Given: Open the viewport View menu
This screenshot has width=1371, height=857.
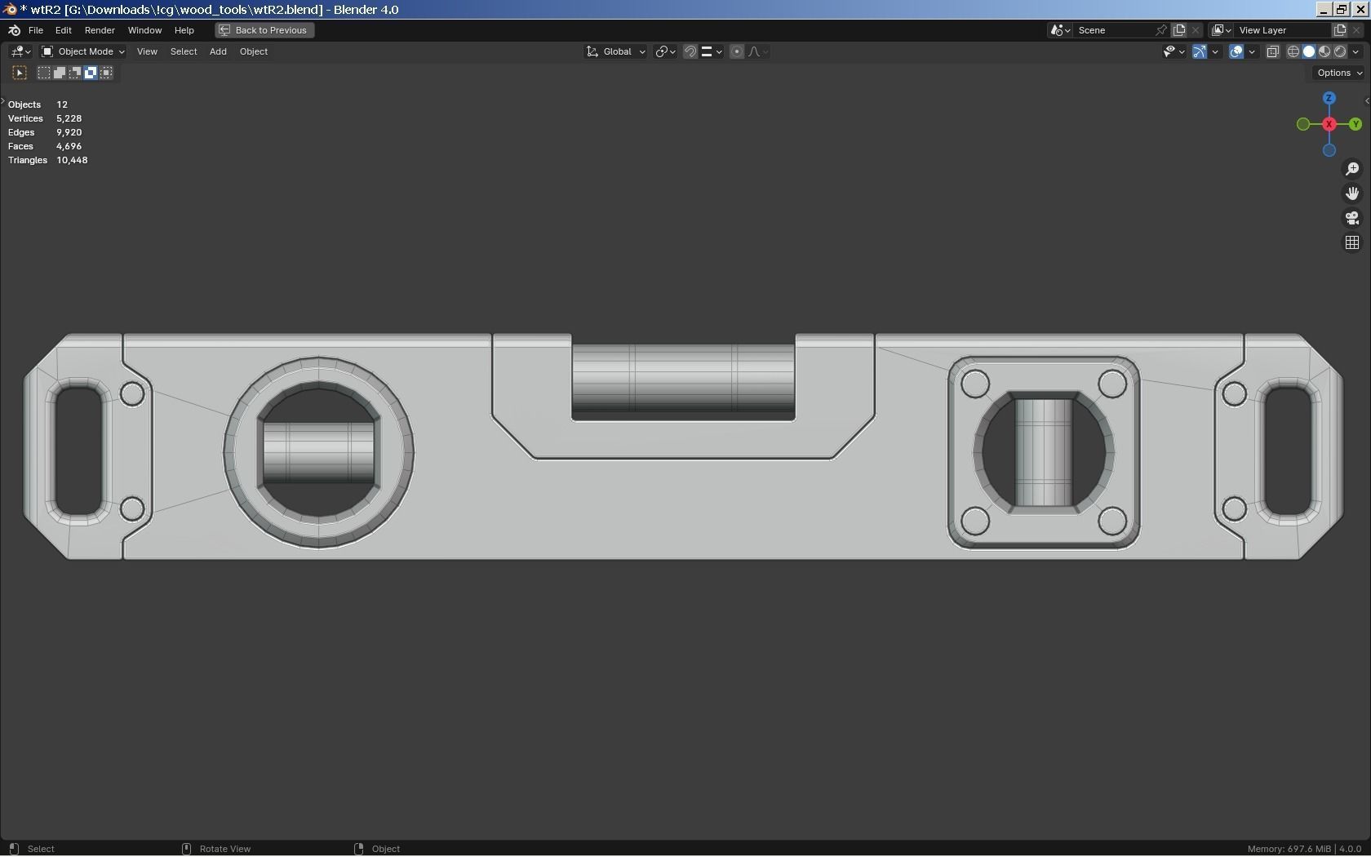Looking at the screenshot, I should point(147,51).
